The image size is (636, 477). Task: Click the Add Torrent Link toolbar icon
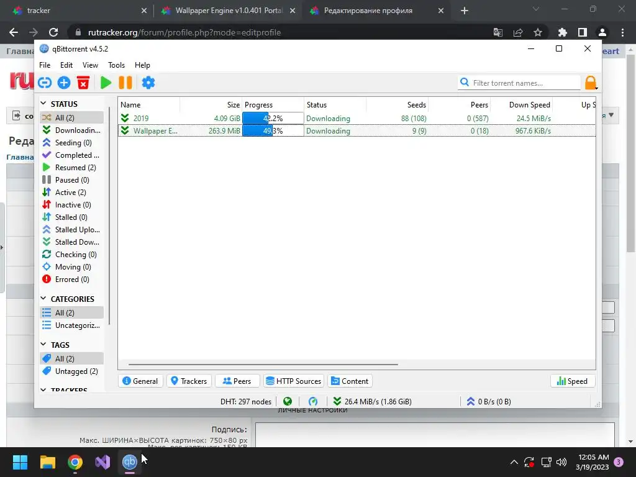45,83
